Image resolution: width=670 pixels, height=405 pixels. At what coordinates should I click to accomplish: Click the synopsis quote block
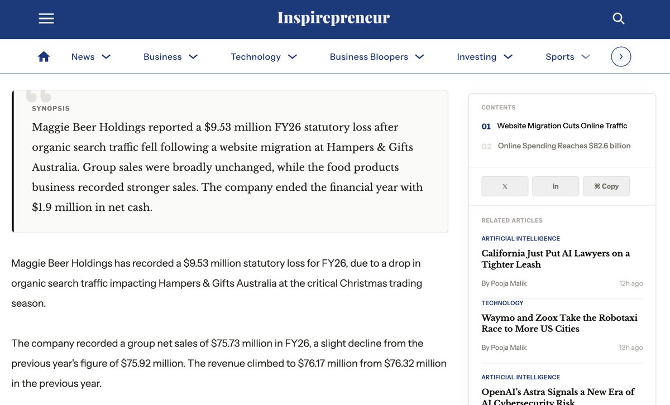pyautogui.click(x=230, y=161)
